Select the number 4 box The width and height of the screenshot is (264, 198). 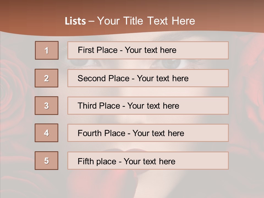coord(46,133)
